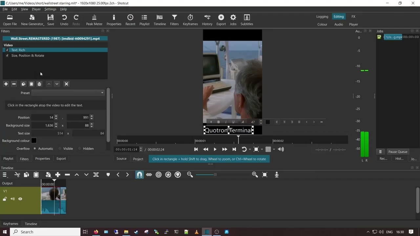
Task: Increase Position X value stepper
Action: click(x=56, y=116)
